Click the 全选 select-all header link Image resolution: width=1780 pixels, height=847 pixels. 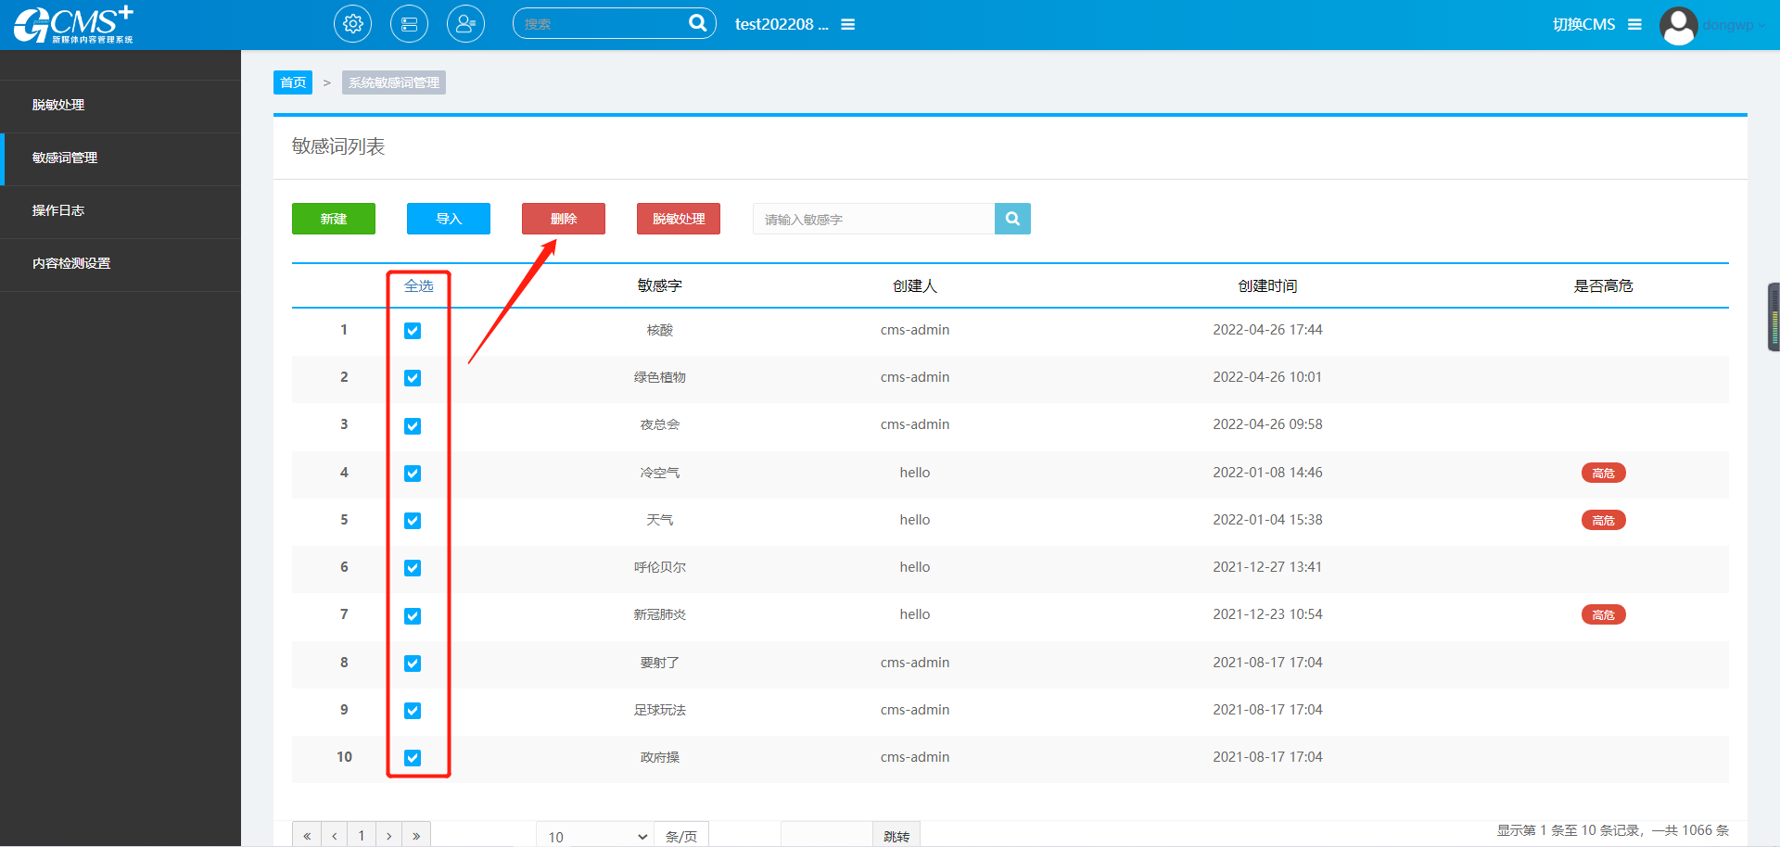[x=418, y=285]
